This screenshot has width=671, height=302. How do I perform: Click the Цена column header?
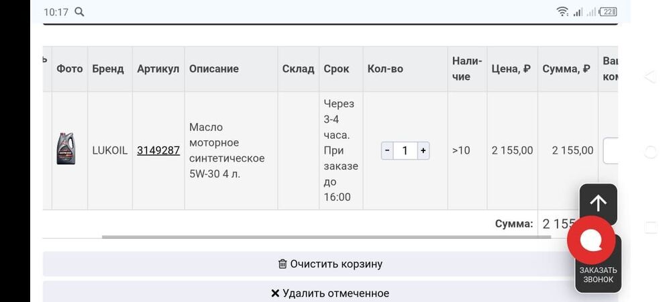(511, 69)
